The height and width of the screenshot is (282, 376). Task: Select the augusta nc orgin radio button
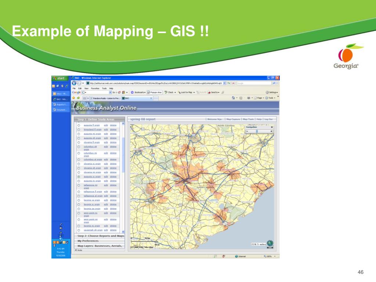(79, 181)
